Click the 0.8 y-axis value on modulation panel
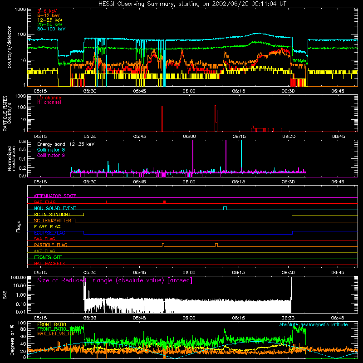Screen dimensions: 363x363 click(22, 141)
